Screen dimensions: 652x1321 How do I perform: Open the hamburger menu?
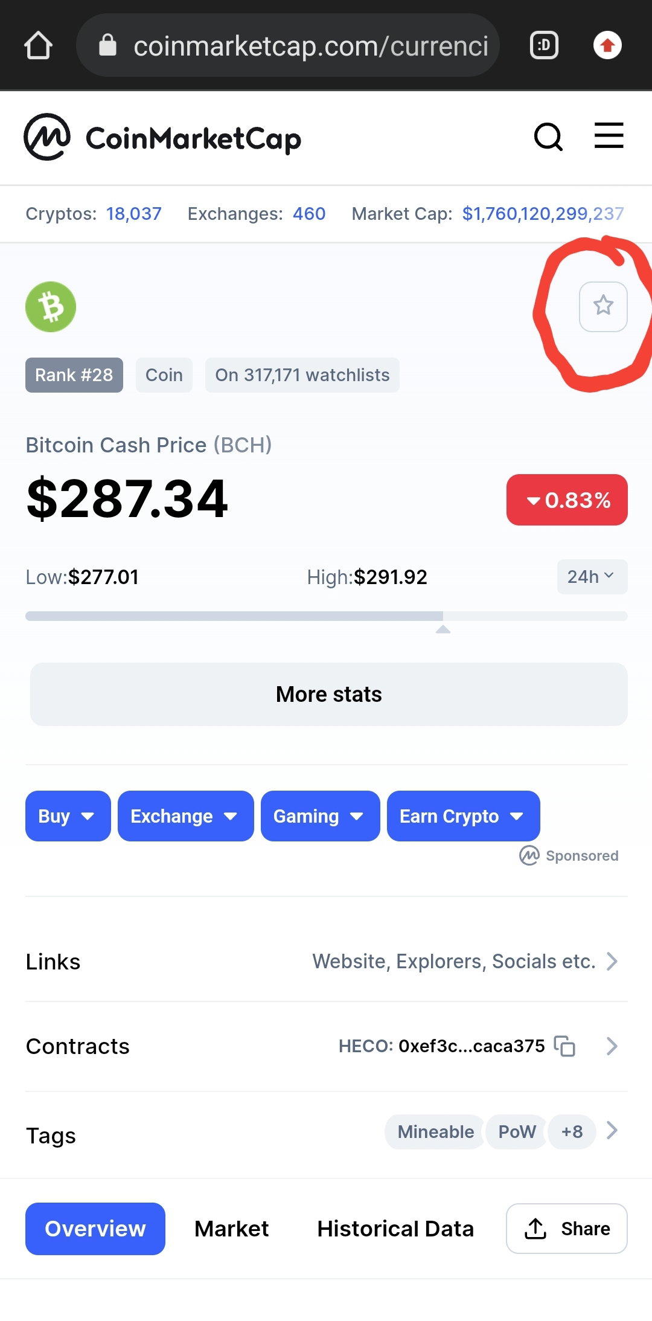tap(609, 135)
